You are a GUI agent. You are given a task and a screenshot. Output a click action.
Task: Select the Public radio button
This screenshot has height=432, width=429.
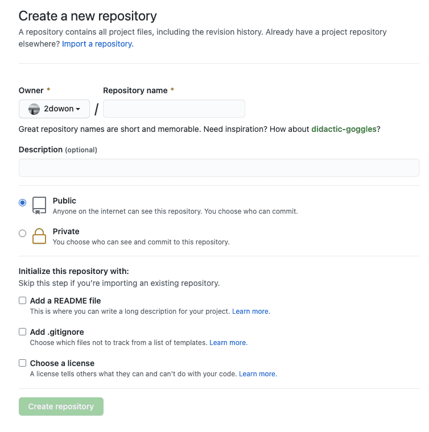point(23,202)
